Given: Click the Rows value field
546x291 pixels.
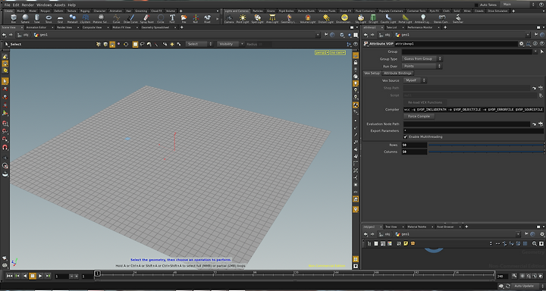Looking at the screenshot, I should coord(414,145).
